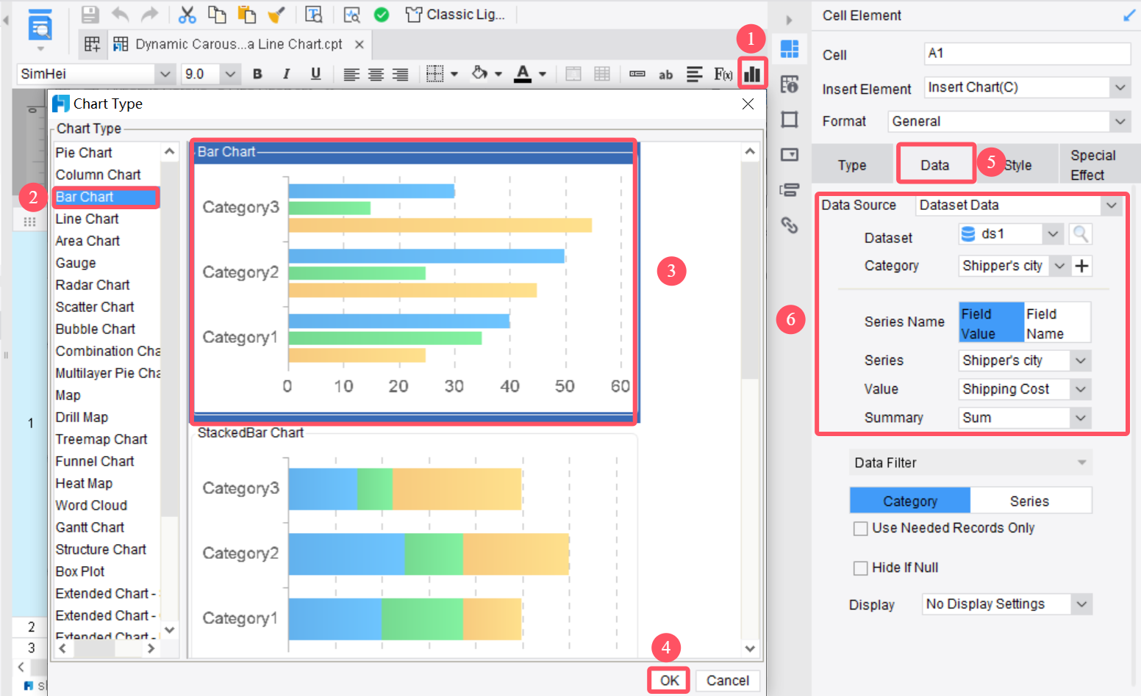Align text right

click(400, 74)
